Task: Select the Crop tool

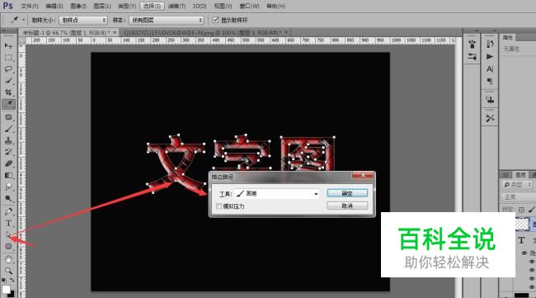Action: [8, 92]
